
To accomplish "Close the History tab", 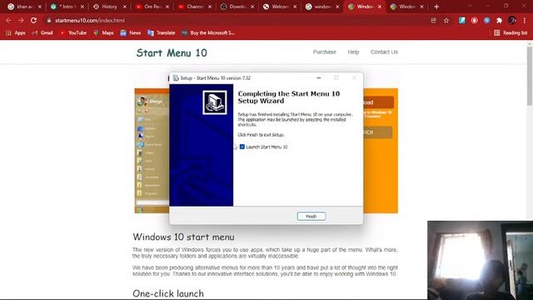I will click(125, 7).
